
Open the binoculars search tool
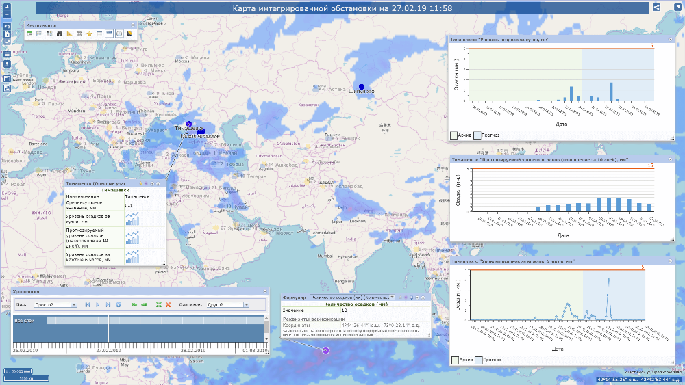point(60,34)
